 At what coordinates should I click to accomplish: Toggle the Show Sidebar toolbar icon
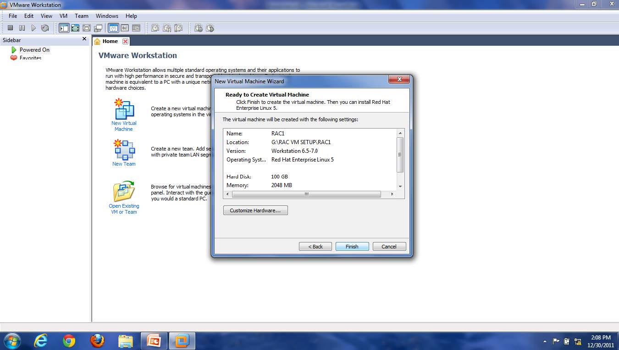tap(64, 28)
